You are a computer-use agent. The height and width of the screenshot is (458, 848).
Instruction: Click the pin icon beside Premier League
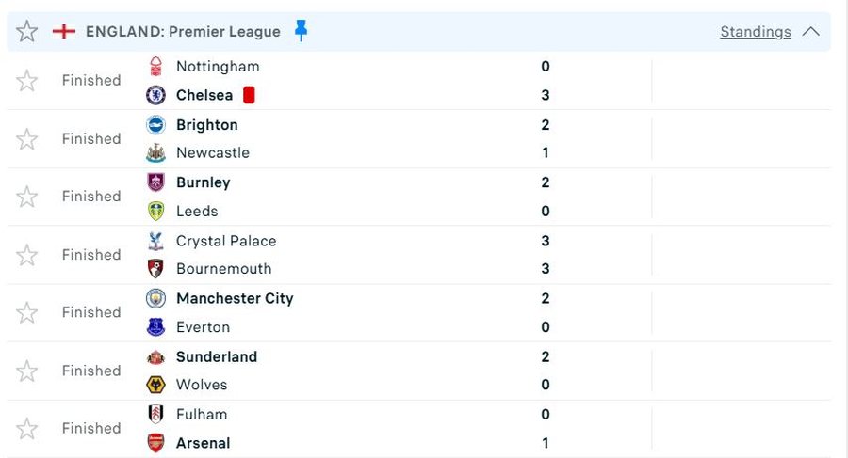[x=301, y=31]
